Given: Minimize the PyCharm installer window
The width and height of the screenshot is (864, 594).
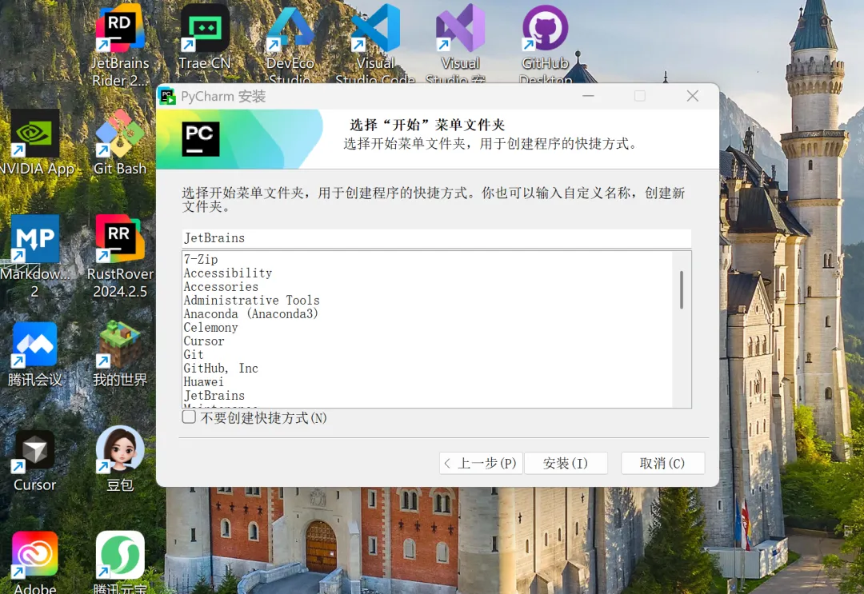Looking at the screenshot, I should (589, 97).
